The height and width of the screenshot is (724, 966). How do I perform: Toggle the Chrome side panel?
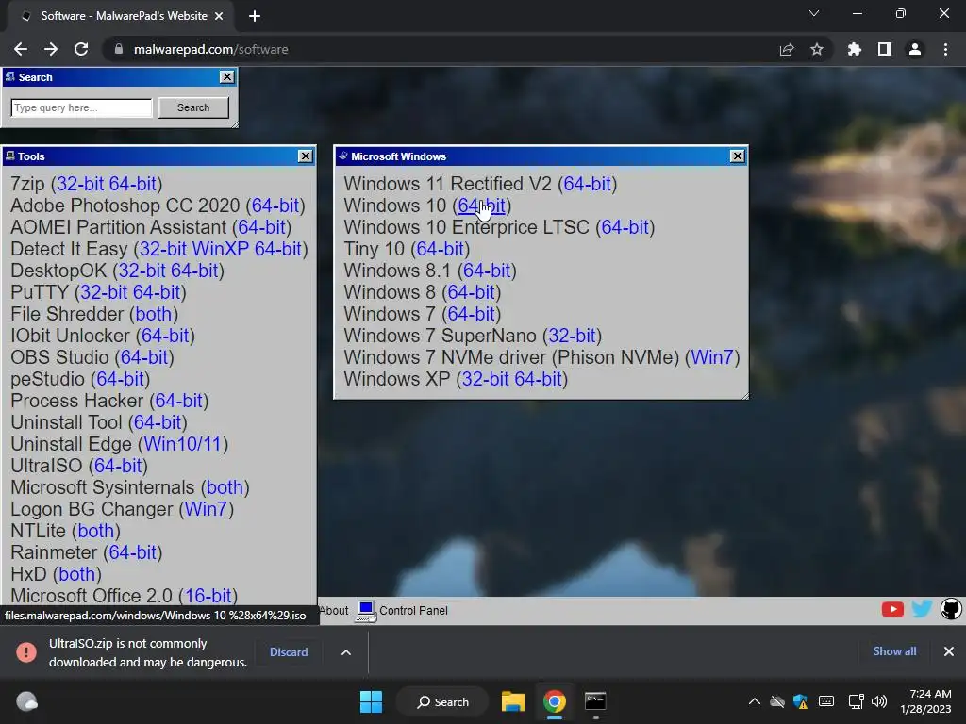(x=885, y=49)
